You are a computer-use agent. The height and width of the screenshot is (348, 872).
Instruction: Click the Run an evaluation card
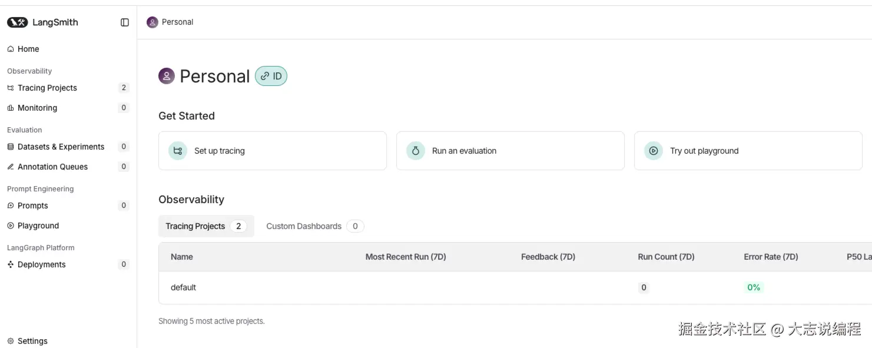(510, 151)
